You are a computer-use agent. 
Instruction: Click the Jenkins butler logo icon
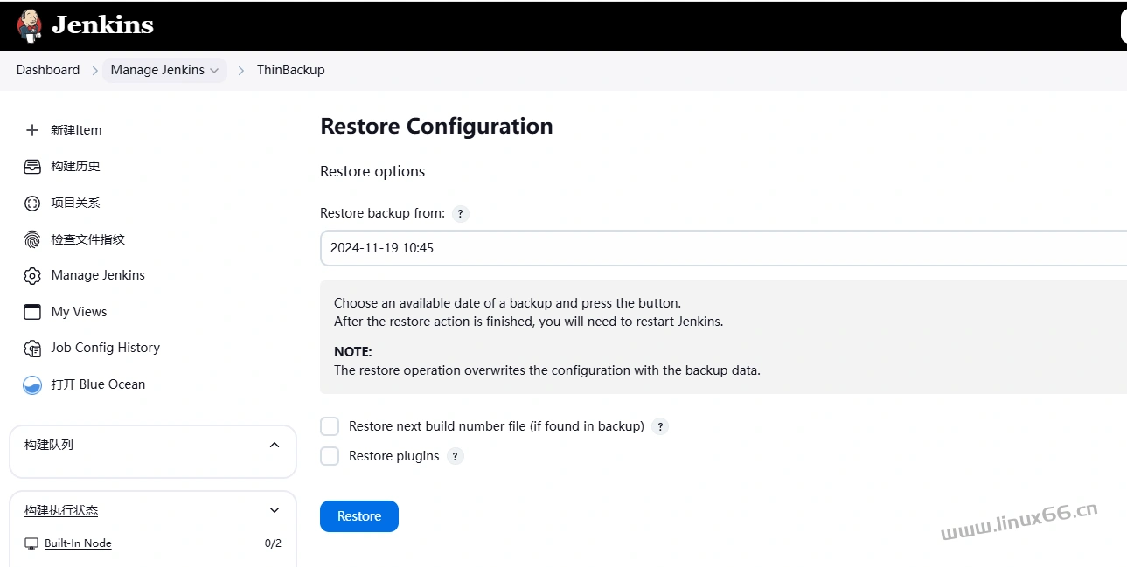click(29, 26)
